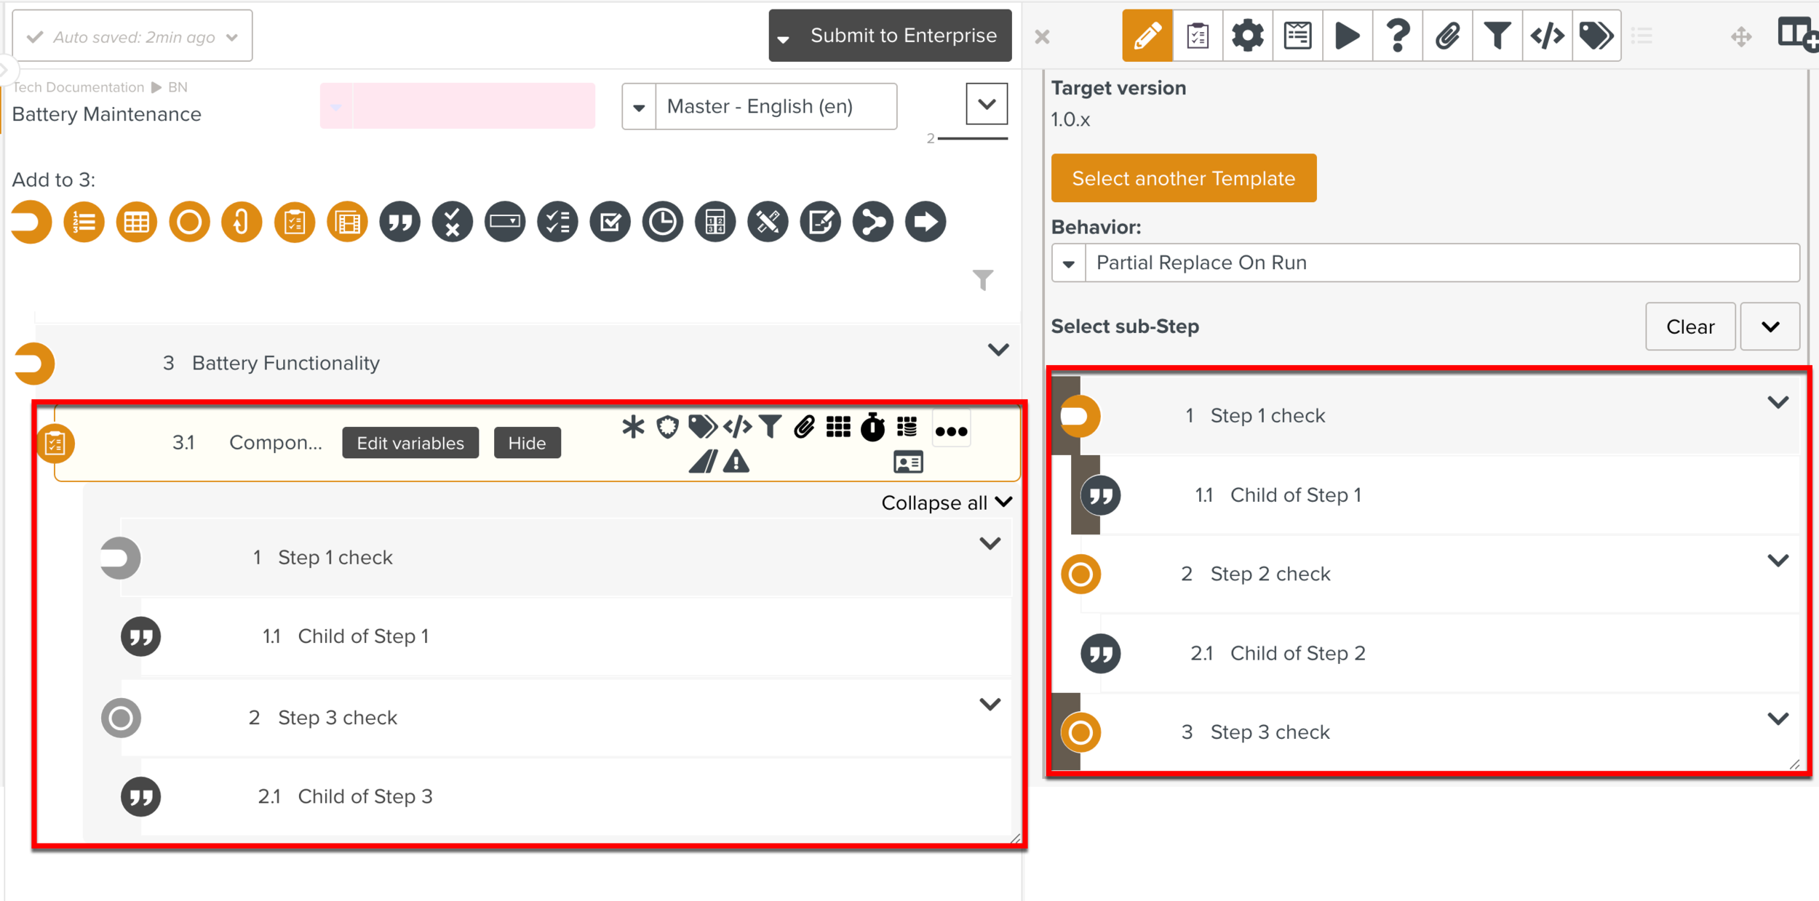Click Collapse all above the step list

pos(935,502)
